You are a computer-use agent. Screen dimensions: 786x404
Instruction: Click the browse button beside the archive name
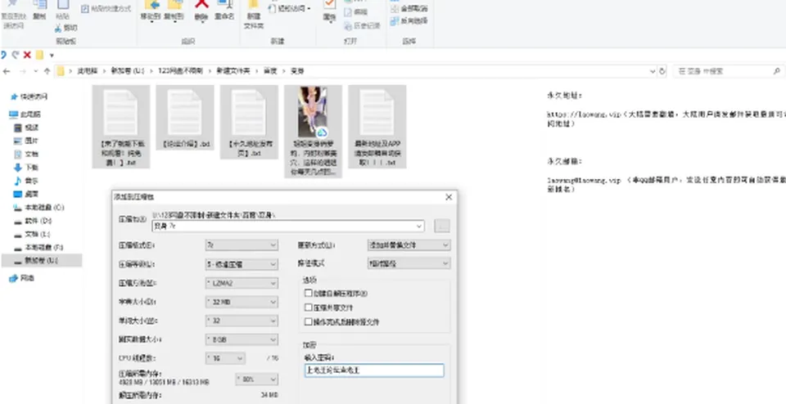(x=441, y=227)
